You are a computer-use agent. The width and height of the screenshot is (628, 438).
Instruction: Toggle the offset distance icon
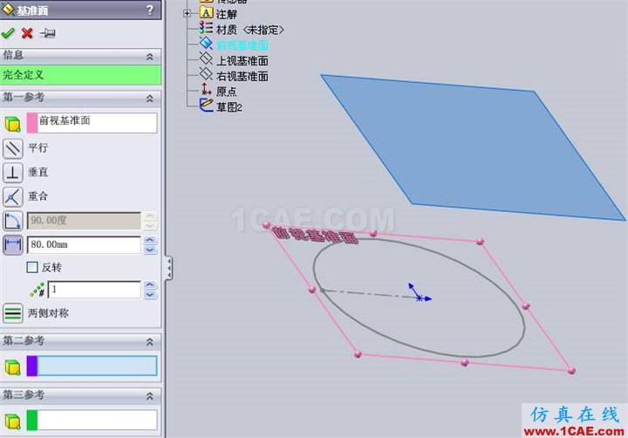tap(13, 245)
